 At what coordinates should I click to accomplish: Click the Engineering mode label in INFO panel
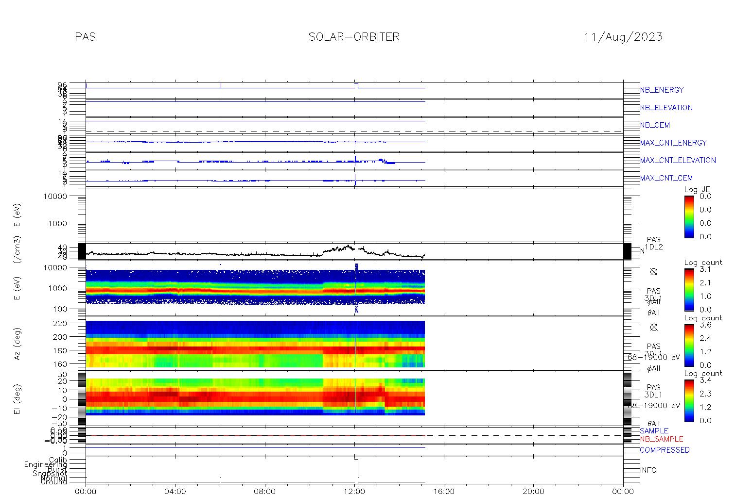click(46, 465)
